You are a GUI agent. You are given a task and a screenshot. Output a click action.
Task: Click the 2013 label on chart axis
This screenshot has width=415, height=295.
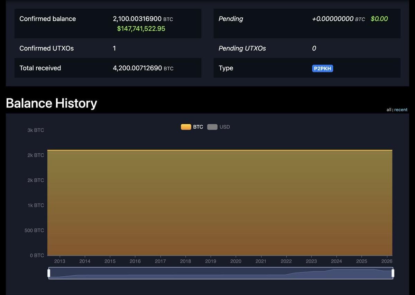point(59,261)
